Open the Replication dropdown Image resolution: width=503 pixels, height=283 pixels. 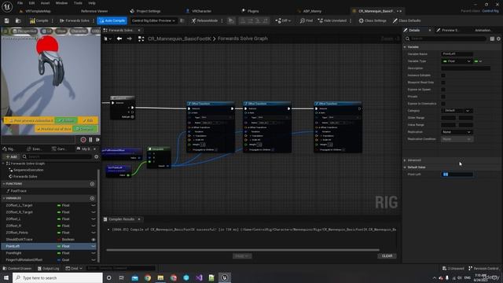pyautogui.click(x=457, y=132)
